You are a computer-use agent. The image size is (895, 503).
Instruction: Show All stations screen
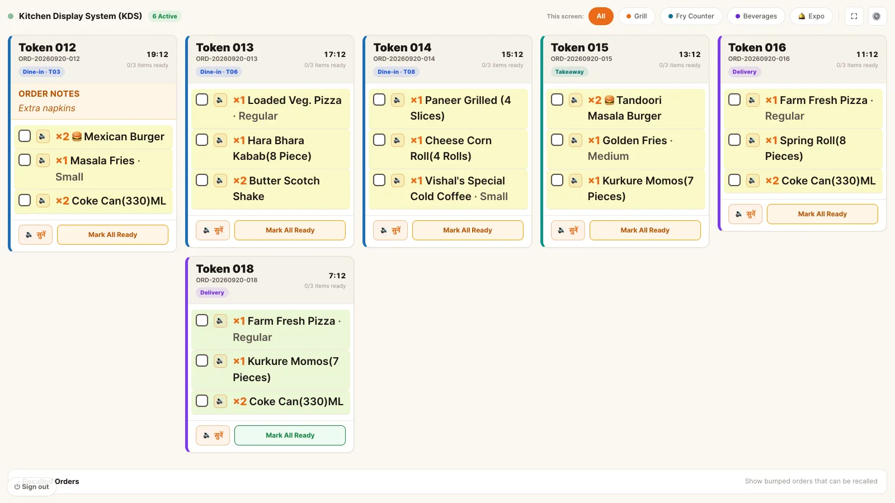(x=601, y=16)
